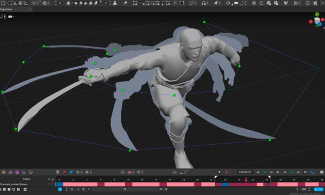Click the red waveform icon on timeline toolbar
325x195 pixels.
click(129, 172)
